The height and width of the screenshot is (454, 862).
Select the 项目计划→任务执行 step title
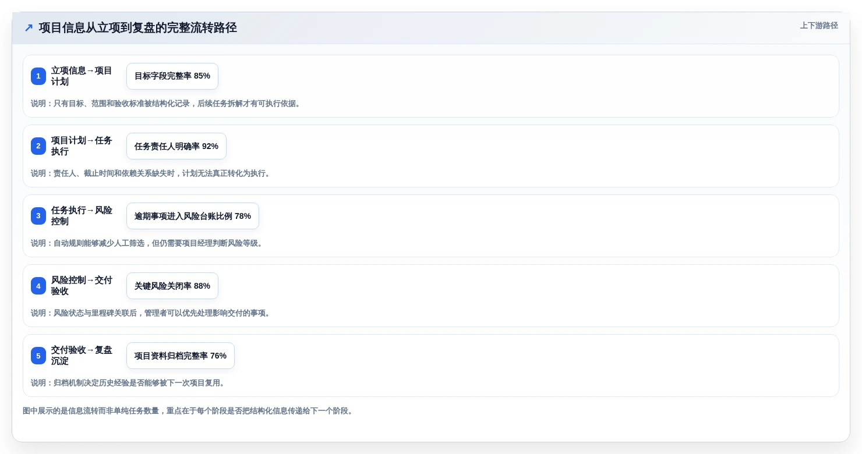82,146
